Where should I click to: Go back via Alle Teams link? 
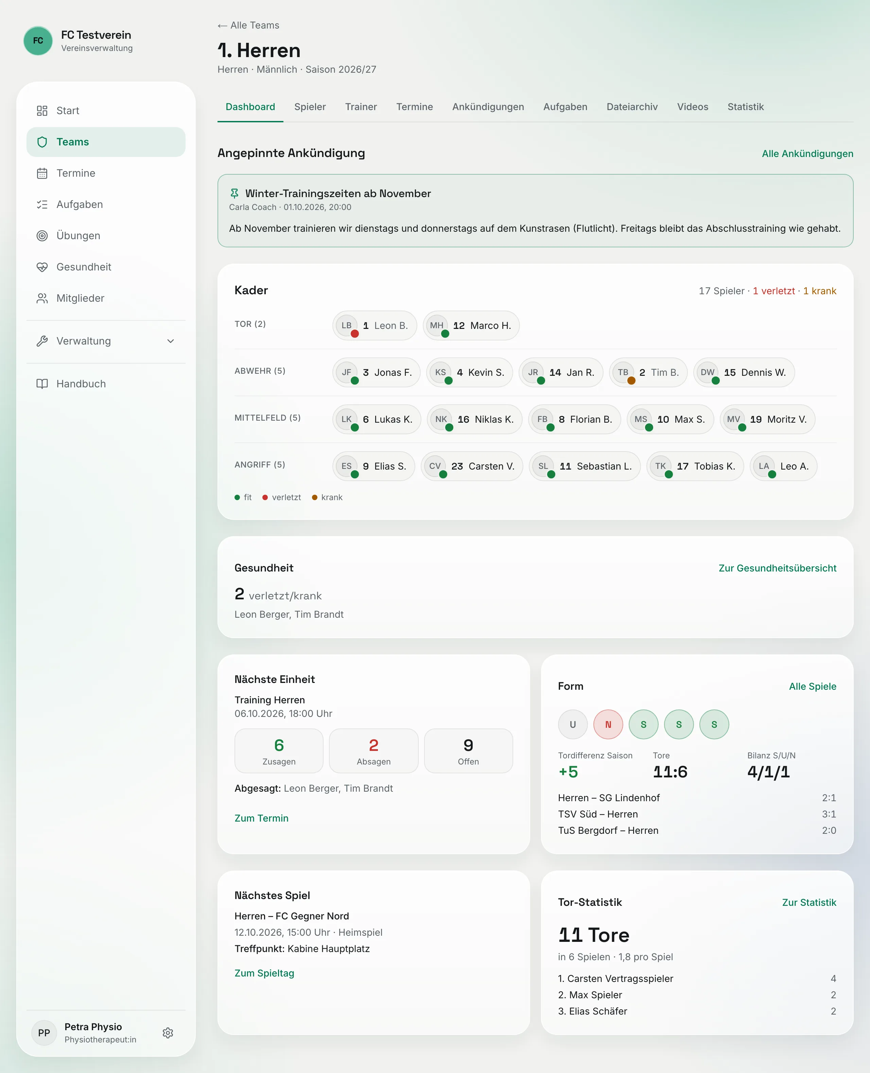(x=248, y=25)
